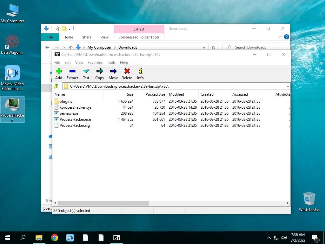Click the right scroll arrow in 7-Zip
325x244 pixels.
287,203
